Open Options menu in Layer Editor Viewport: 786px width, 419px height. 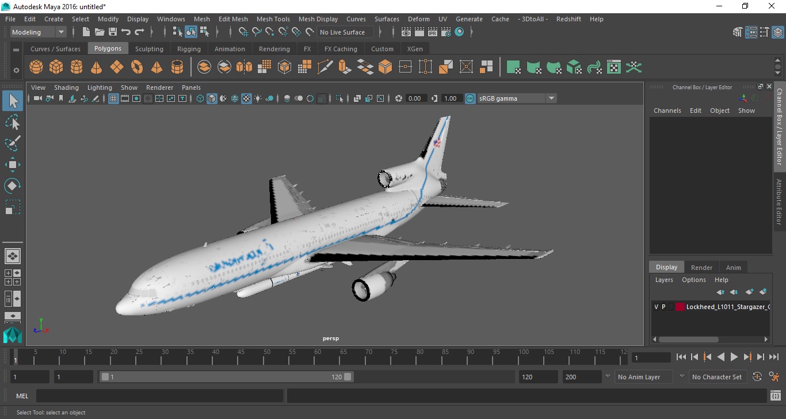[694, 280]
